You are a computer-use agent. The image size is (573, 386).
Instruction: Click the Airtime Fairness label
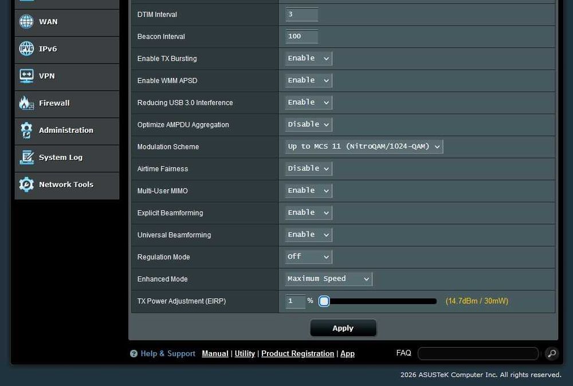click(163, 169)
